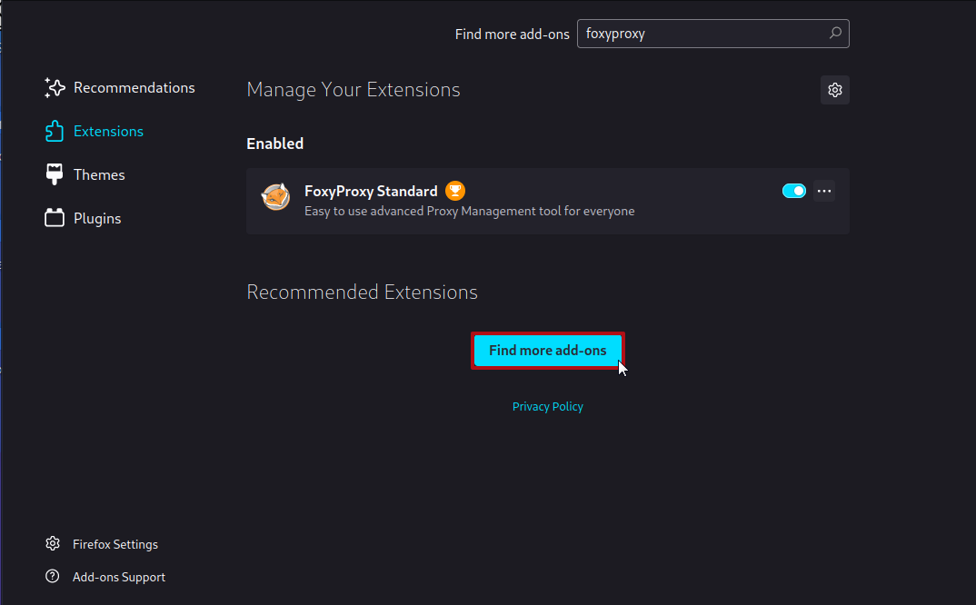Click the Firefox Settings gear icon
Screen dimensions: 976x605
click(53, 543)
